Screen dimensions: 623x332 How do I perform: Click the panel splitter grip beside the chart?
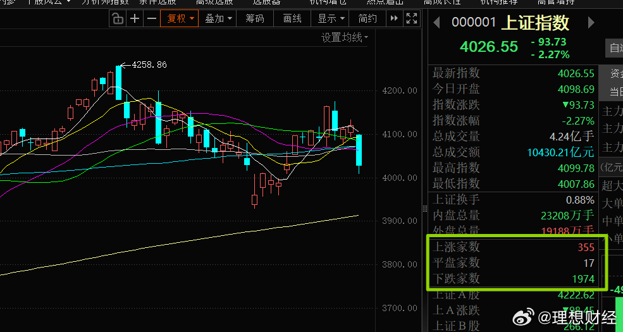pyautogui.click(x=425, y=209)
